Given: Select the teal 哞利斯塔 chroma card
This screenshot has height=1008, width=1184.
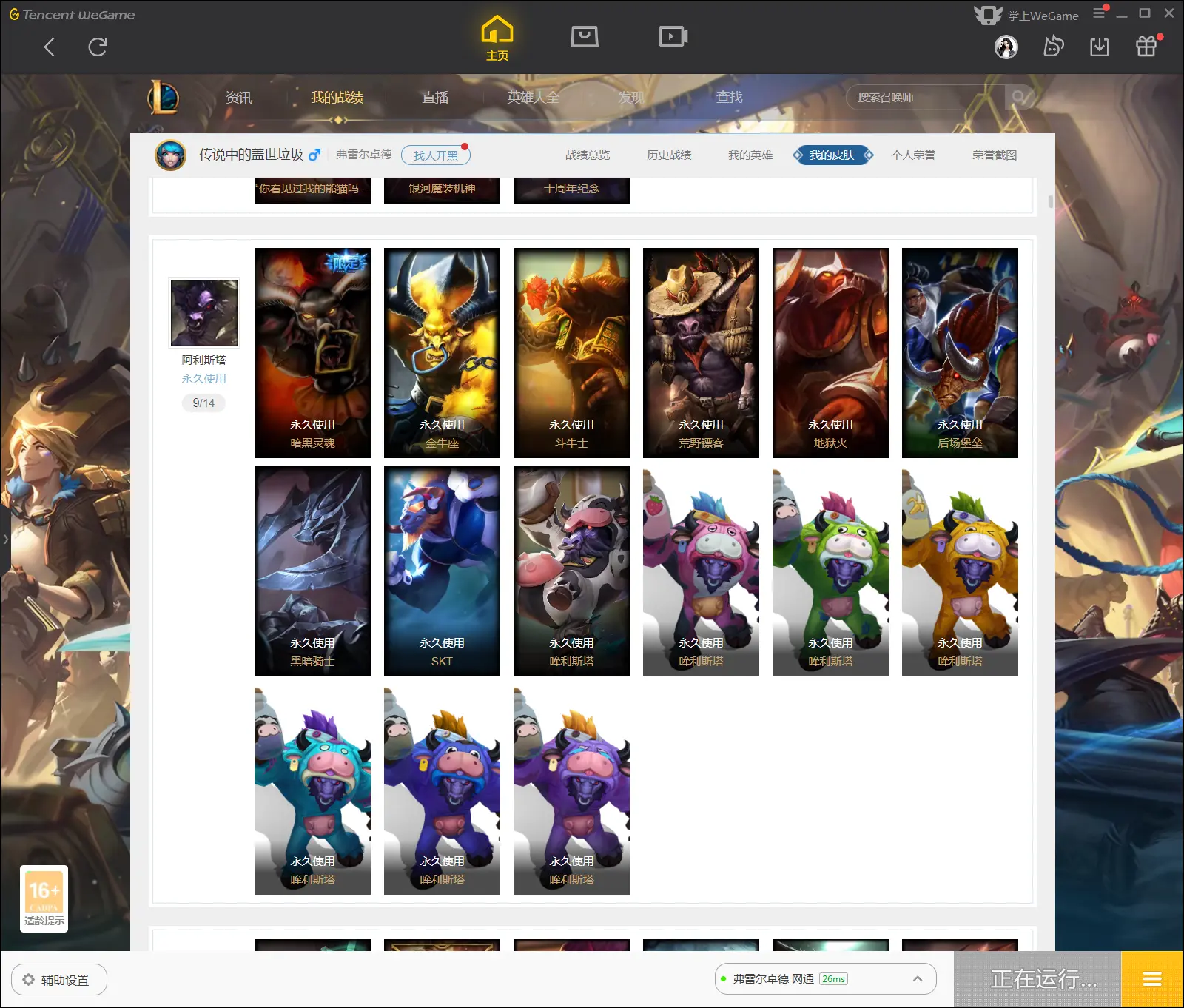Looking at the screenshot, I should click(x=312, y=790).
